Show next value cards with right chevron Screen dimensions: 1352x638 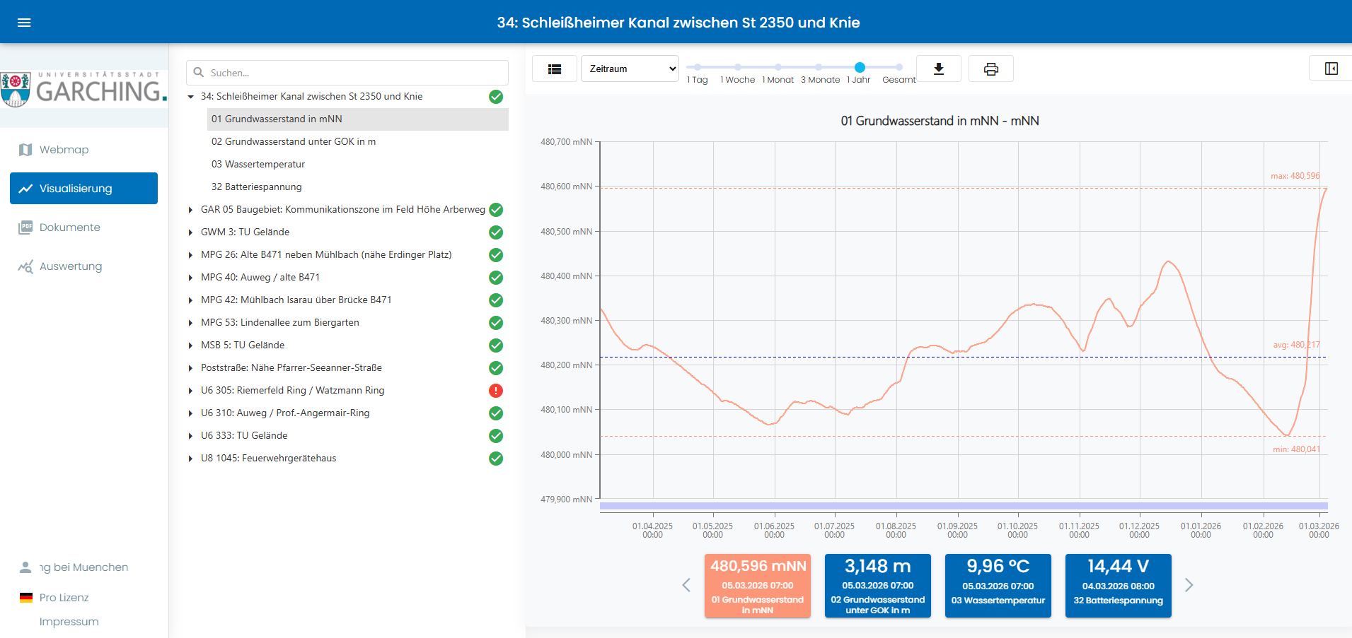pos(1189,585)
